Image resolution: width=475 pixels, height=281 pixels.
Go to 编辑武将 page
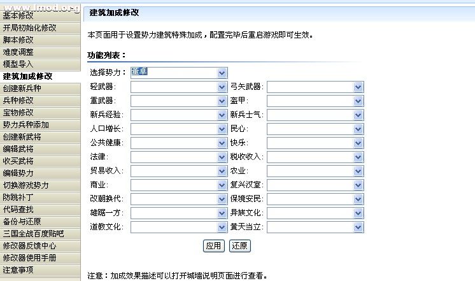[x=40, y=149]
